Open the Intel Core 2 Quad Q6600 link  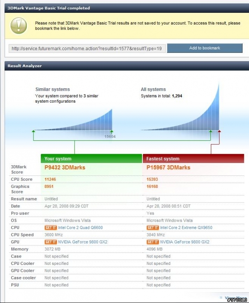(x=81, y=228)
